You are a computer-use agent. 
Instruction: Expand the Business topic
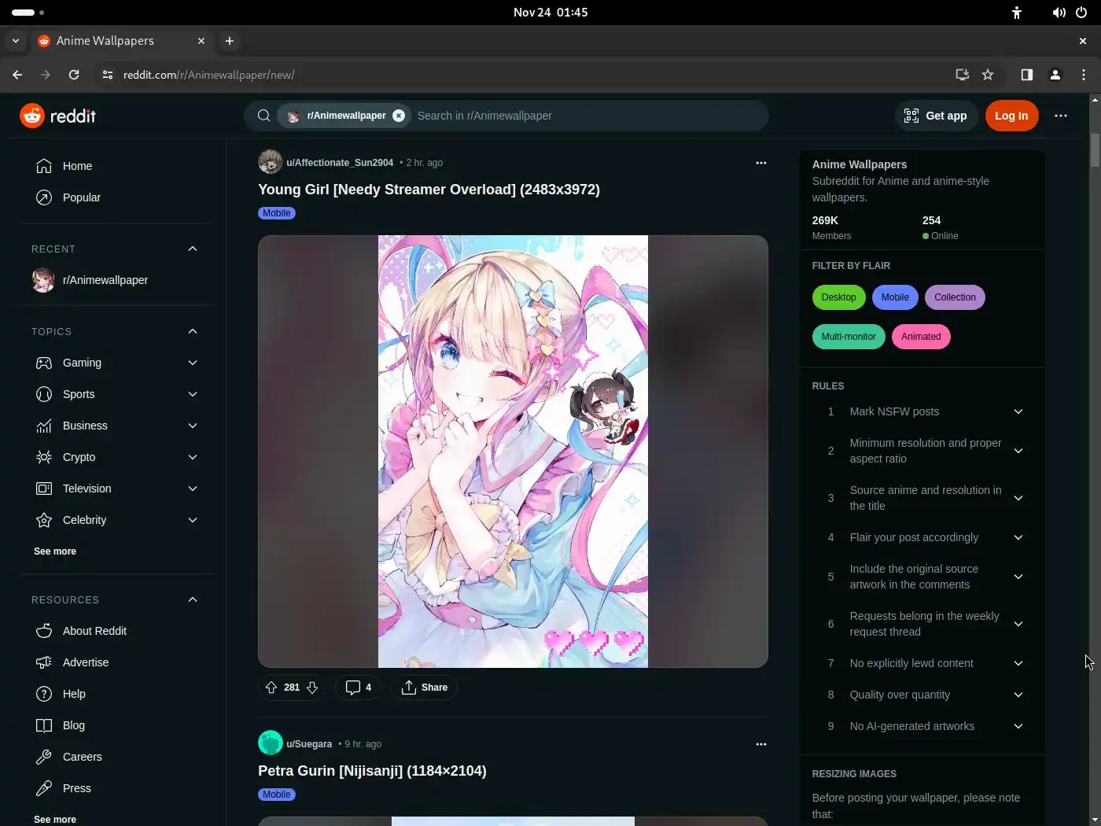click(x=193, y=426)
